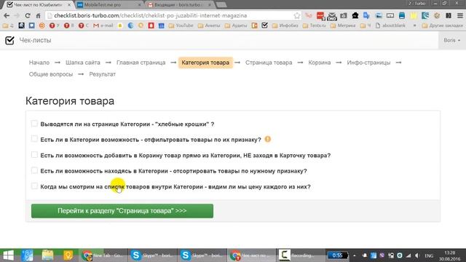Open the about:blank bookmark
This screenshot has width=466, height=262.
(390, 25)
